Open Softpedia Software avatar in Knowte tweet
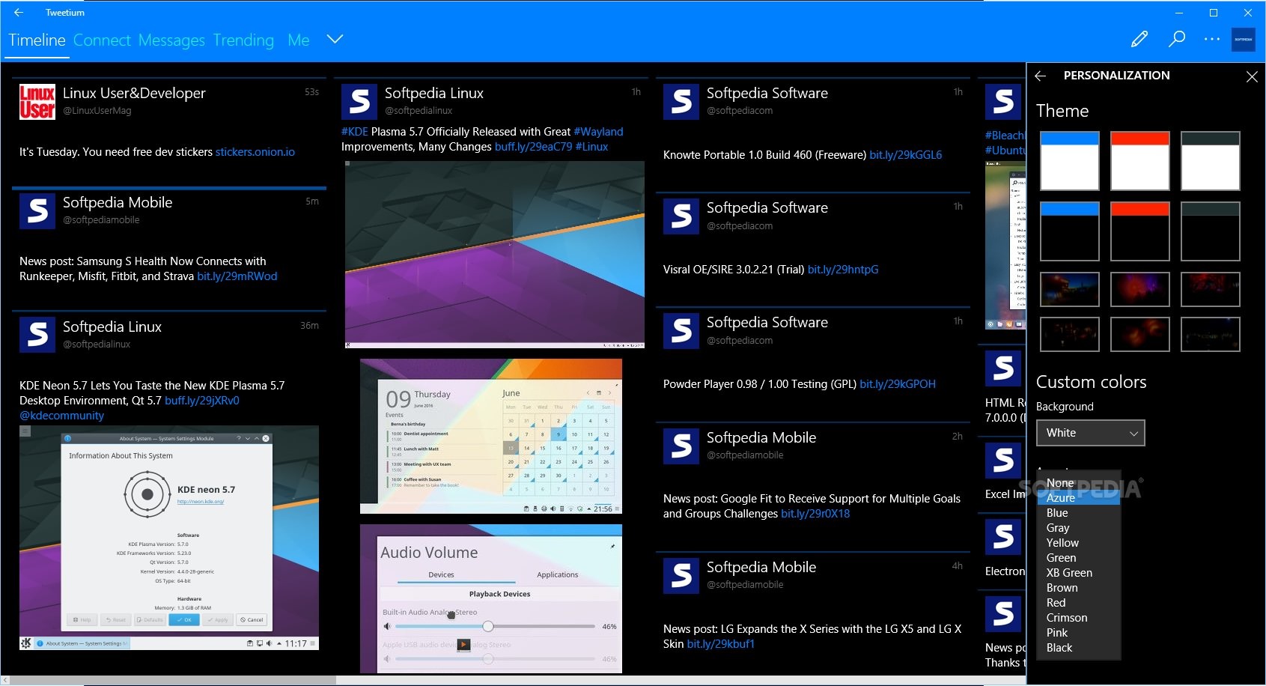 coord(681,102)
